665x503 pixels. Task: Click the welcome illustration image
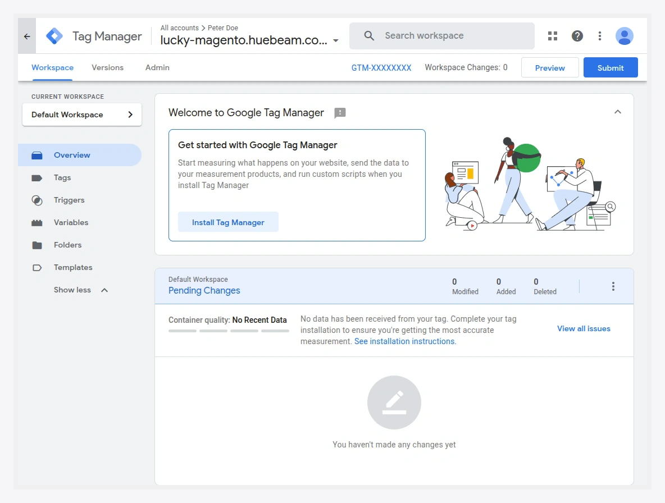(x=530, y=184)
